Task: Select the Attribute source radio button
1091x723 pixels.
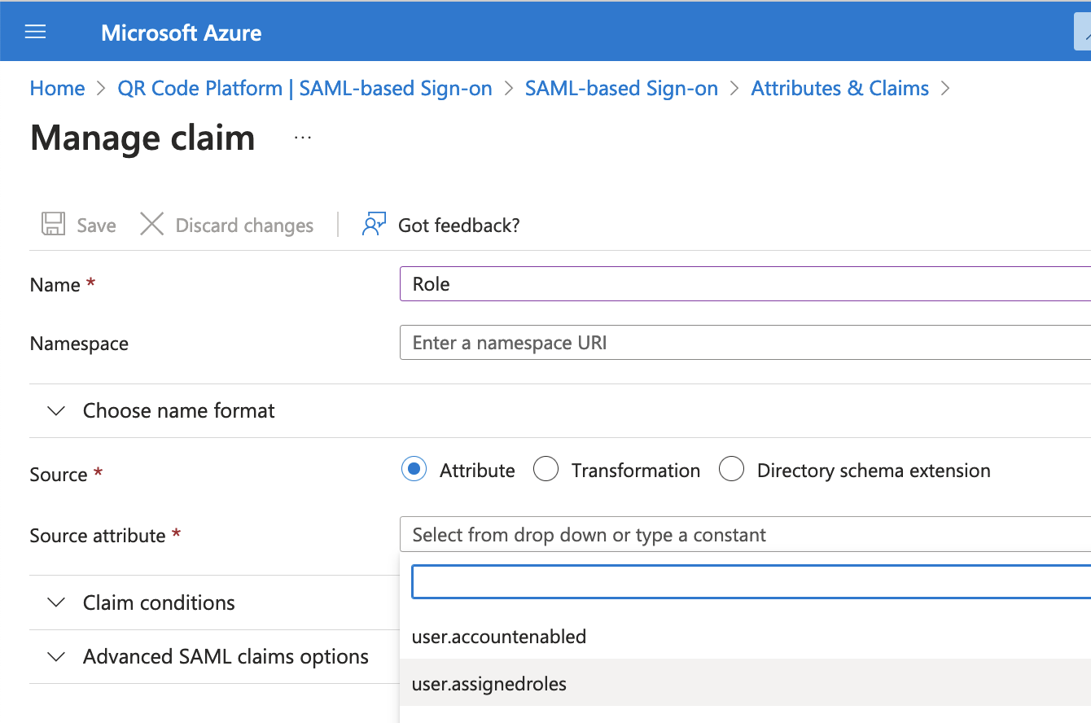Action: coord(414,470)
